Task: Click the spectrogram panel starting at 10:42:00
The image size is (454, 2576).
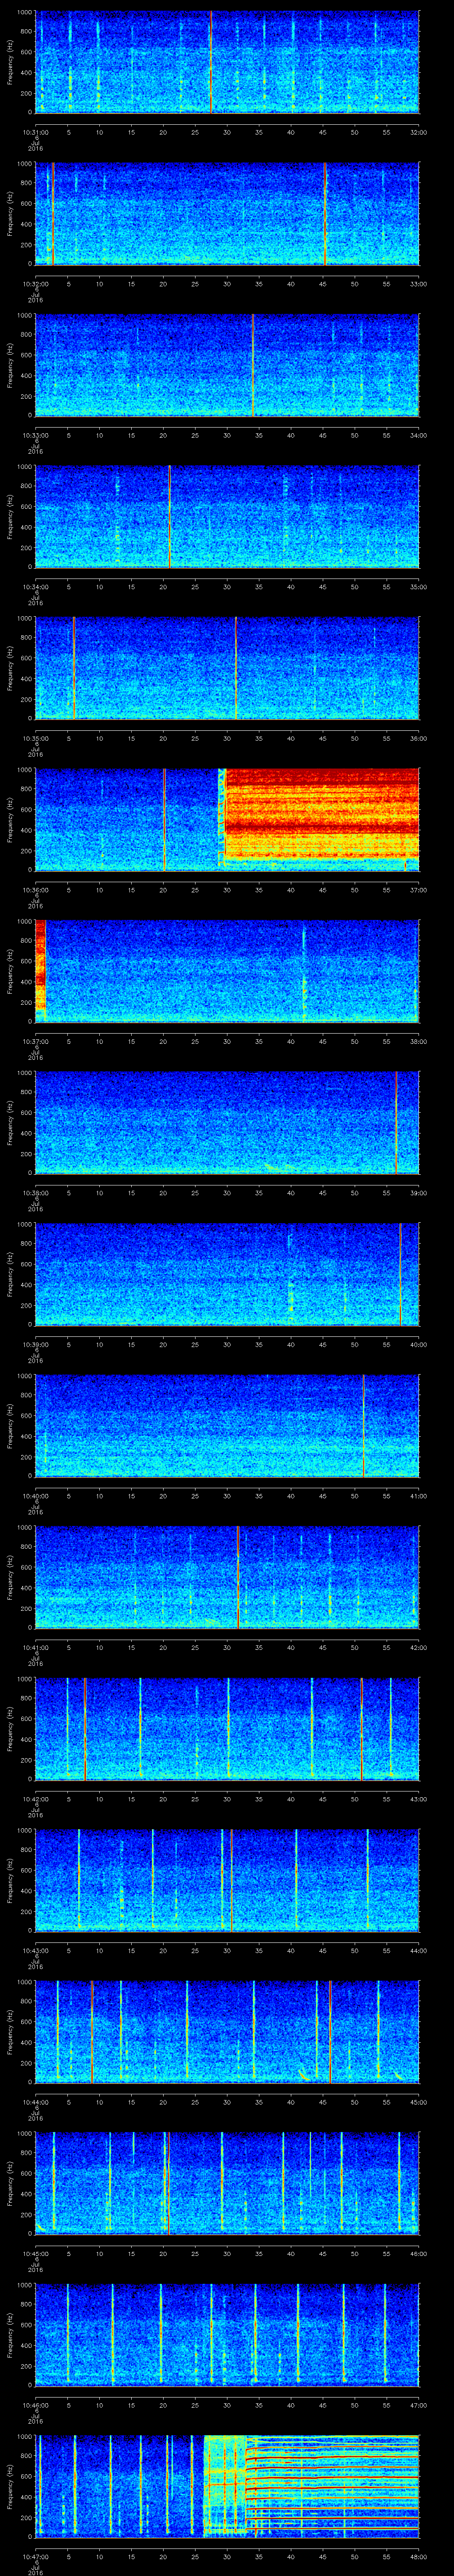Action: coord(227,1729)
